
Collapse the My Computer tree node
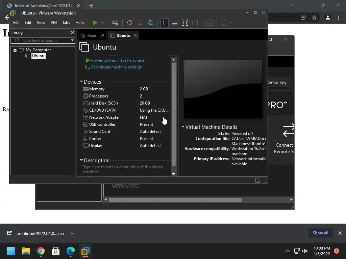(15, 50)
